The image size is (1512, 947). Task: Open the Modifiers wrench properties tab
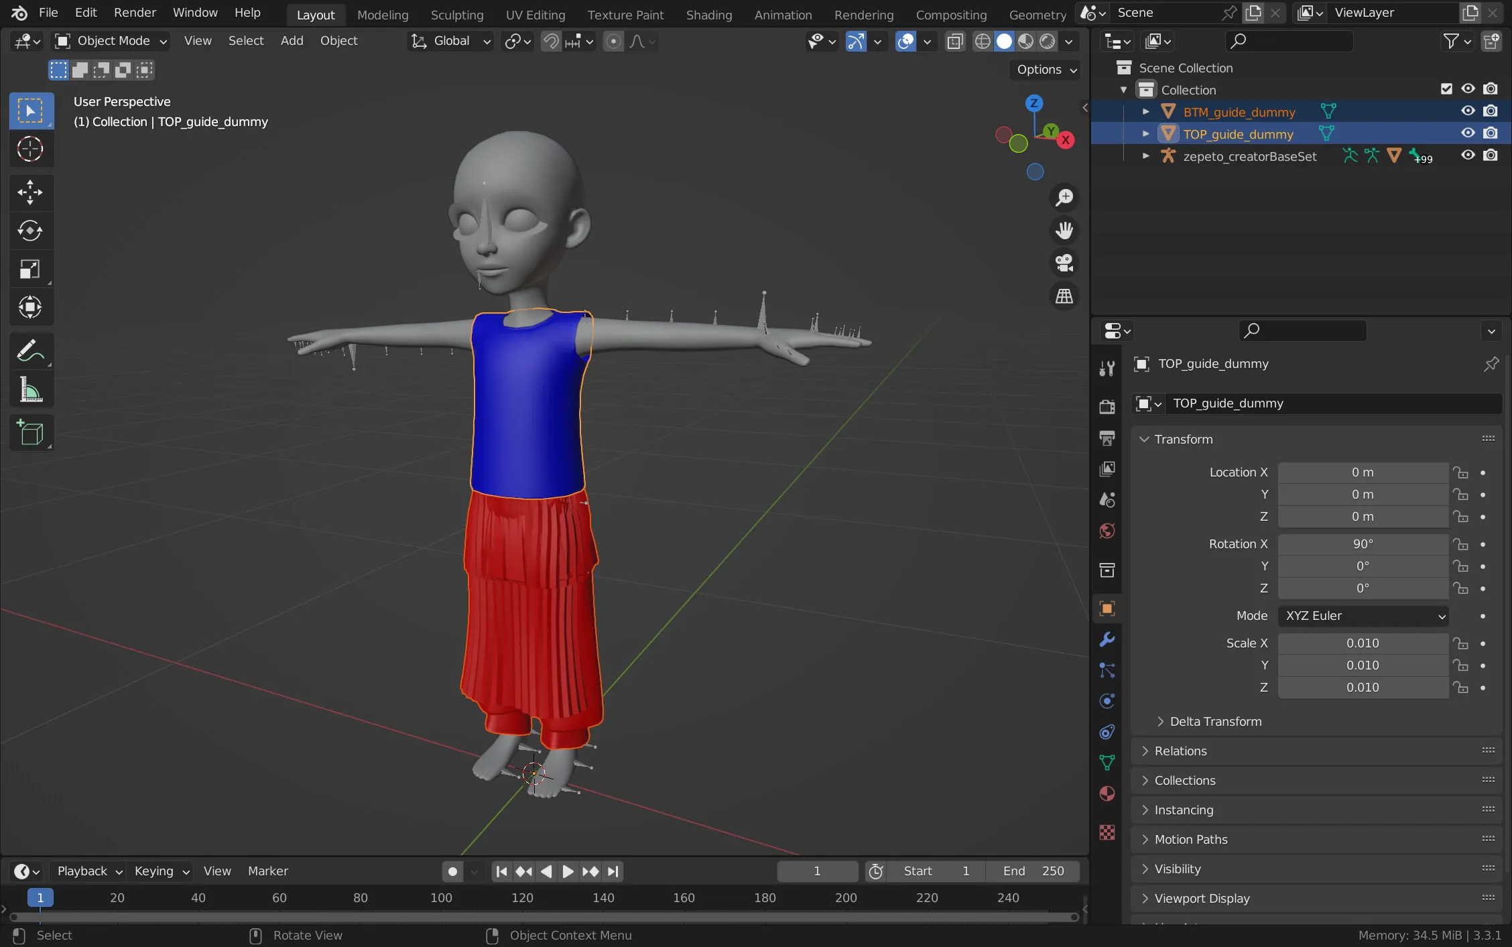point(1107,639)
